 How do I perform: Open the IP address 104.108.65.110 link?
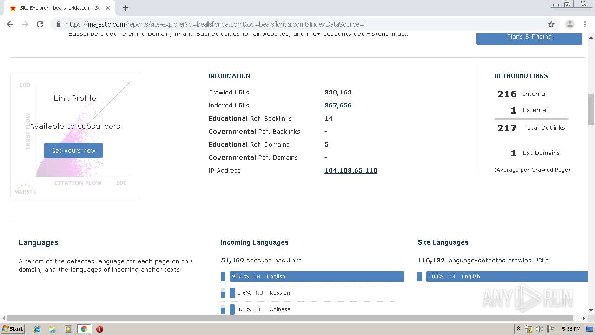pyautogui.click(x=351, y=171)
